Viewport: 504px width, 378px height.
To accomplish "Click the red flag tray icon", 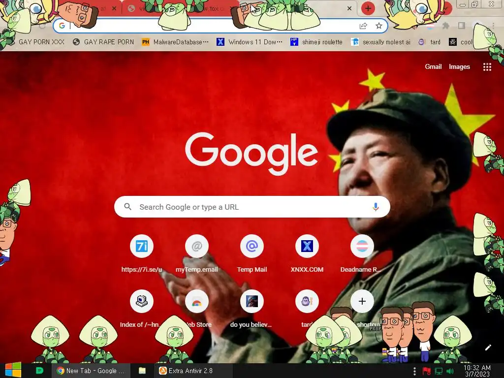I will (x=427, y=371).
